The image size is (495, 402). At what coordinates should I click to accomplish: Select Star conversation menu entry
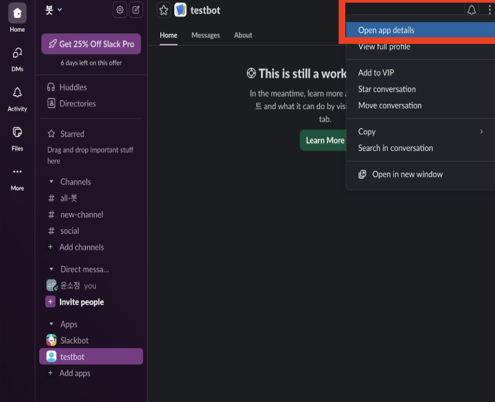(420, 89)
